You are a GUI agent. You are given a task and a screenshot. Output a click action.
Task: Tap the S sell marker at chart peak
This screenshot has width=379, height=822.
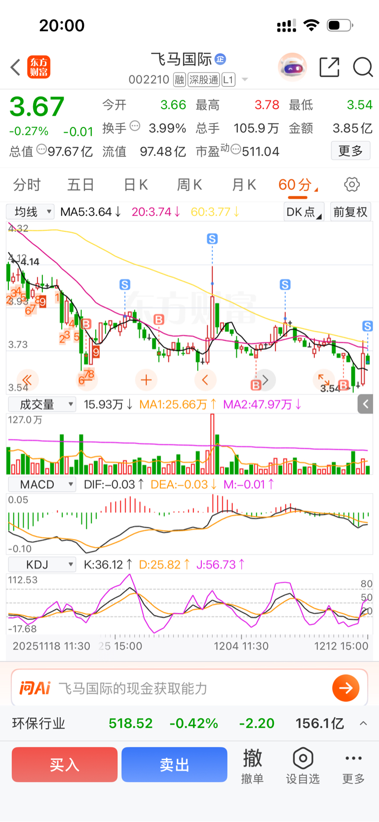[212, 239]
